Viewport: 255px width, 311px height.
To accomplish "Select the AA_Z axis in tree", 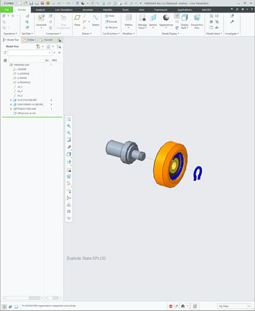I will (20, 95).
